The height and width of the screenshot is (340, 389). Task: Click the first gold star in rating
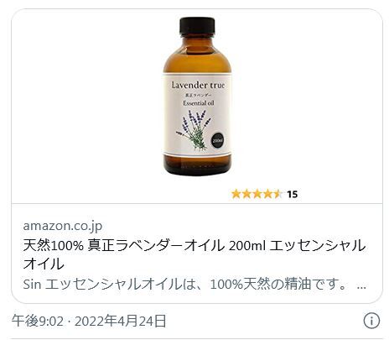pyautogui.click(x=236, y=194)
